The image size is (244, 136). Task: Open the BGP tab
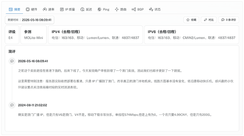click(138, 10)
